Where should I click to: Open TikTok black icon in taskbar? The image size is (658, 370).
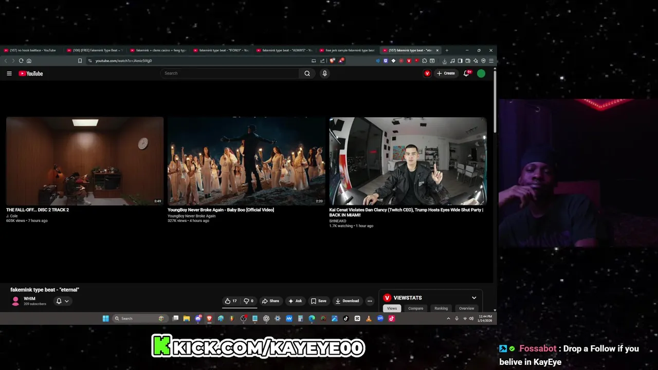[x=346, y=319]
